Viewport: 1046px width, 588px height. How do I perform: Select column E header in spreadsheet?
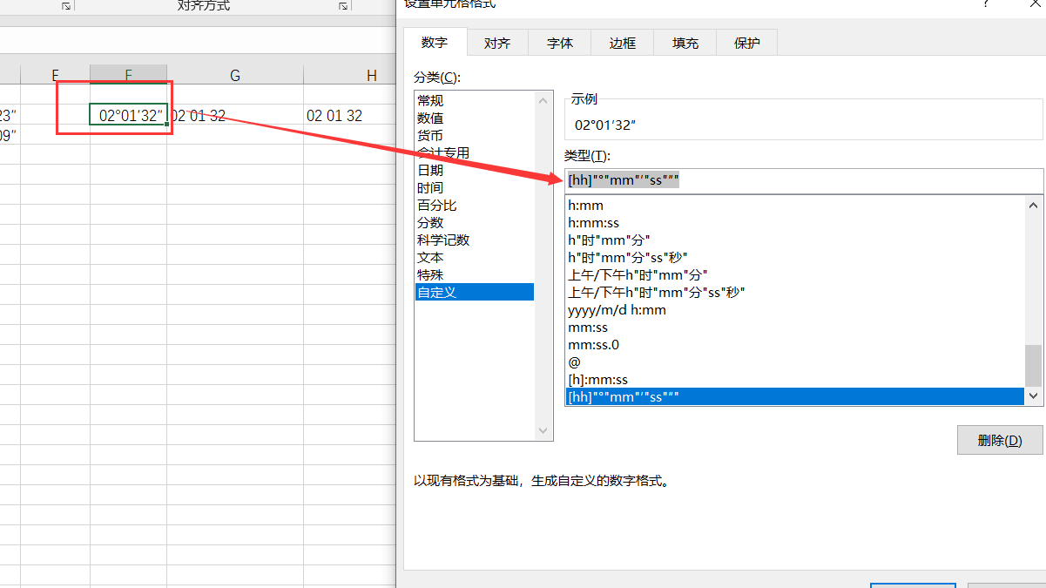[55, 76]
